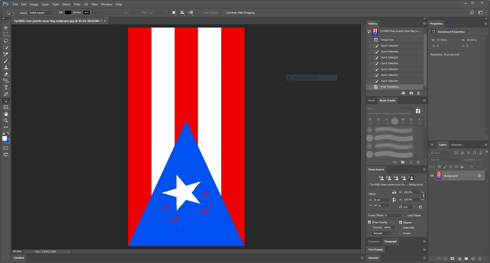Select the Hand tool
The height and width of the screenshot is (263, 490).
tap(6, 114)
